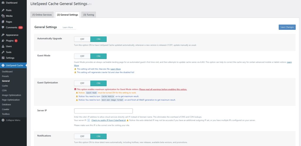301x146 pixels.
Task: Click the Plugins menu label
Action: [10, 41]
